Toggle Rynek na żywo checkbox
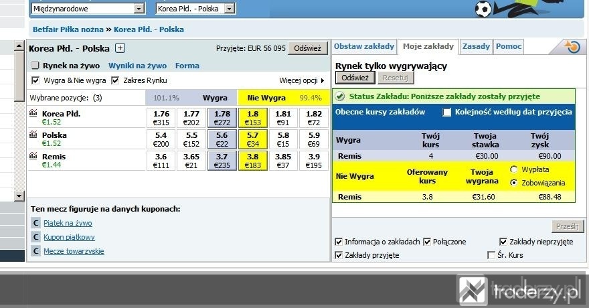Screen dimensions: 589x308 (x=35, y=66)
